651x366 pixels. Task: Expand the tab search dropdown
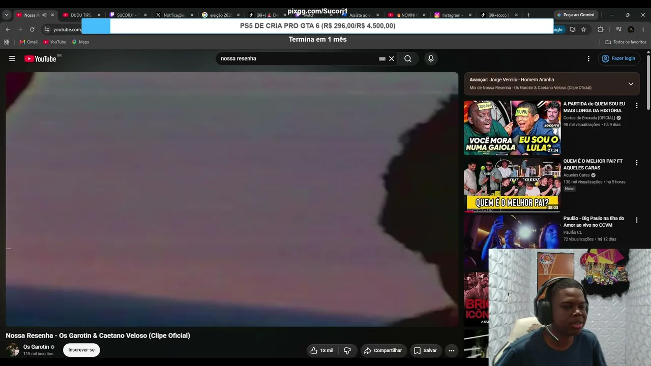[x=7, y=15]
